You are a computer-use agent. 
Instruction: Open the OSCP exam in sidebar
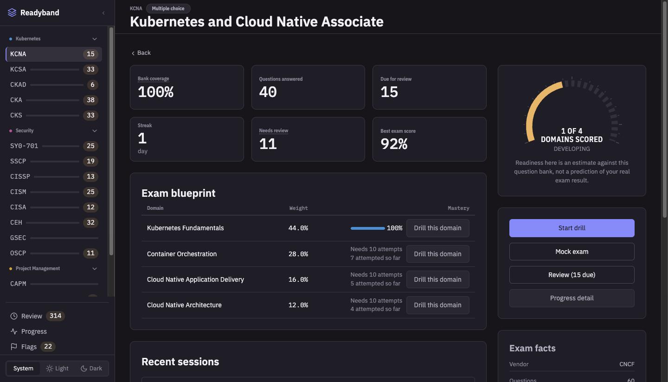pos(54,253)
